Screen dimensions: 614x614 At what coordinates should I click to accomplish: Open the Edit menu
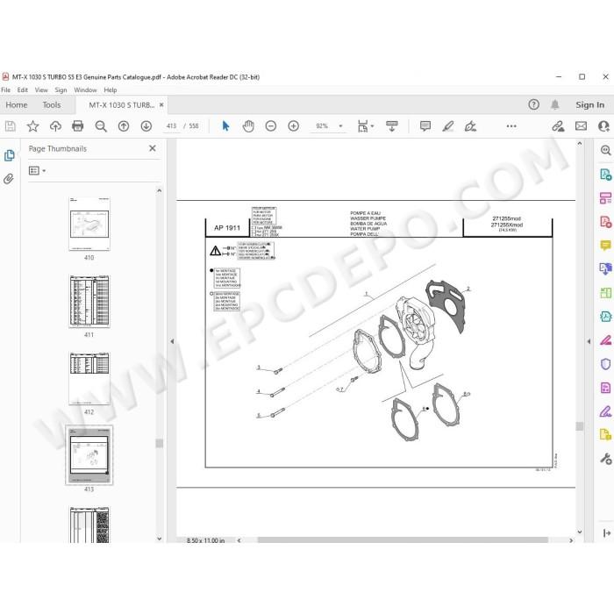22,89
